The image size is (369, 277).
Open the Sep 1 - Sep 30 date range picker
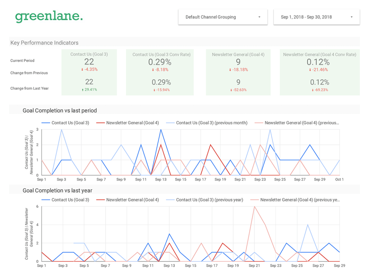(316, 17)
